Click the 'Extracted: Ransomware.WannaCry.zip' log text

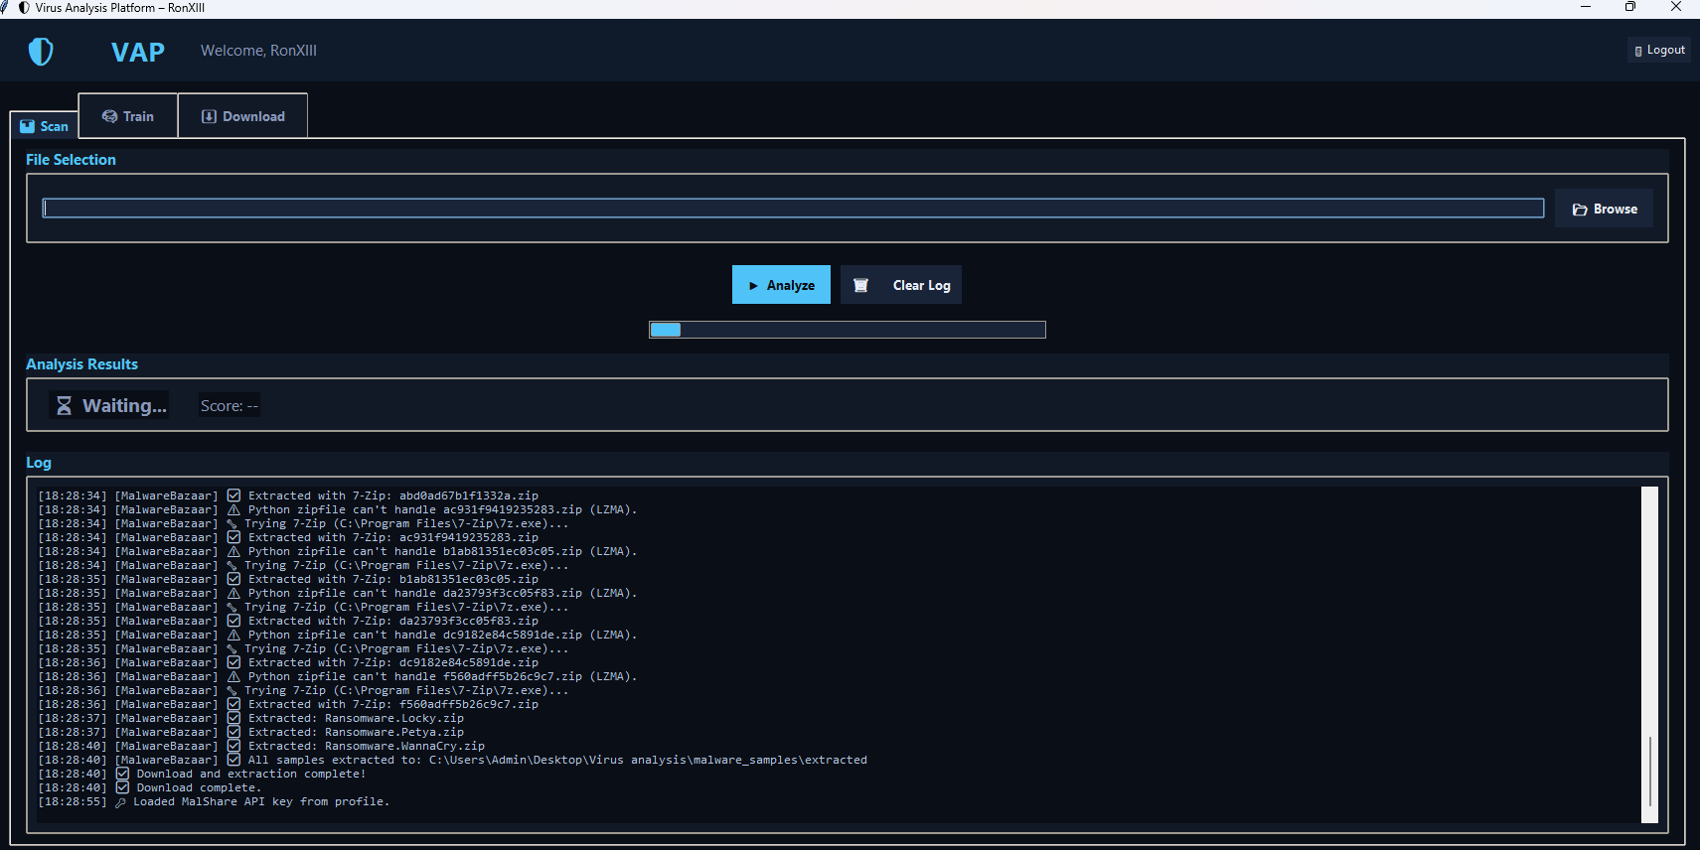[x=367, y=746]
